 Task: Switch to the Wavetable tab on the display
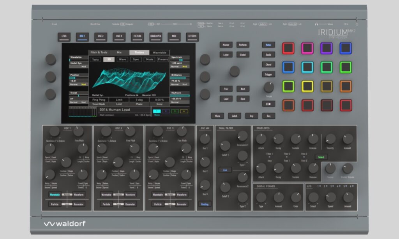click(x=159, y=53)
